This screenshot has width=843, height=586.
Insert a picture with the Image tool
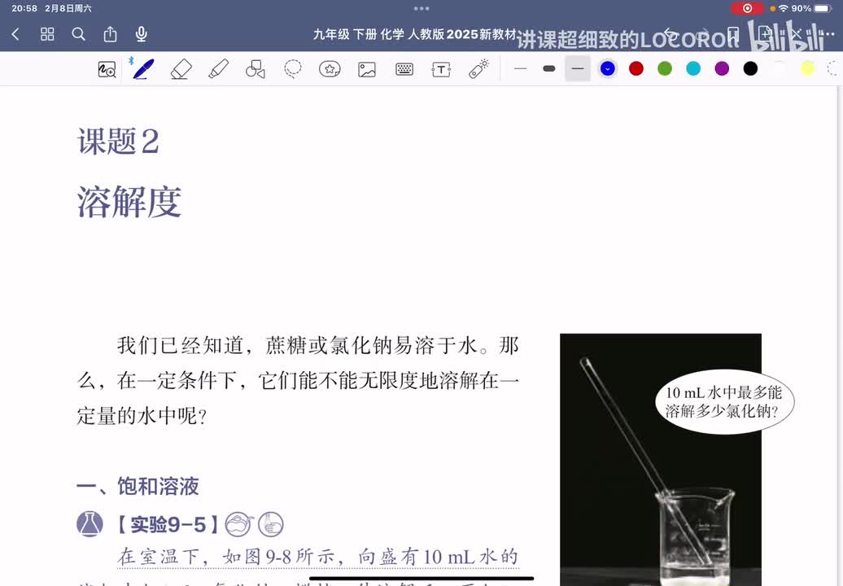tap(367, 69)
